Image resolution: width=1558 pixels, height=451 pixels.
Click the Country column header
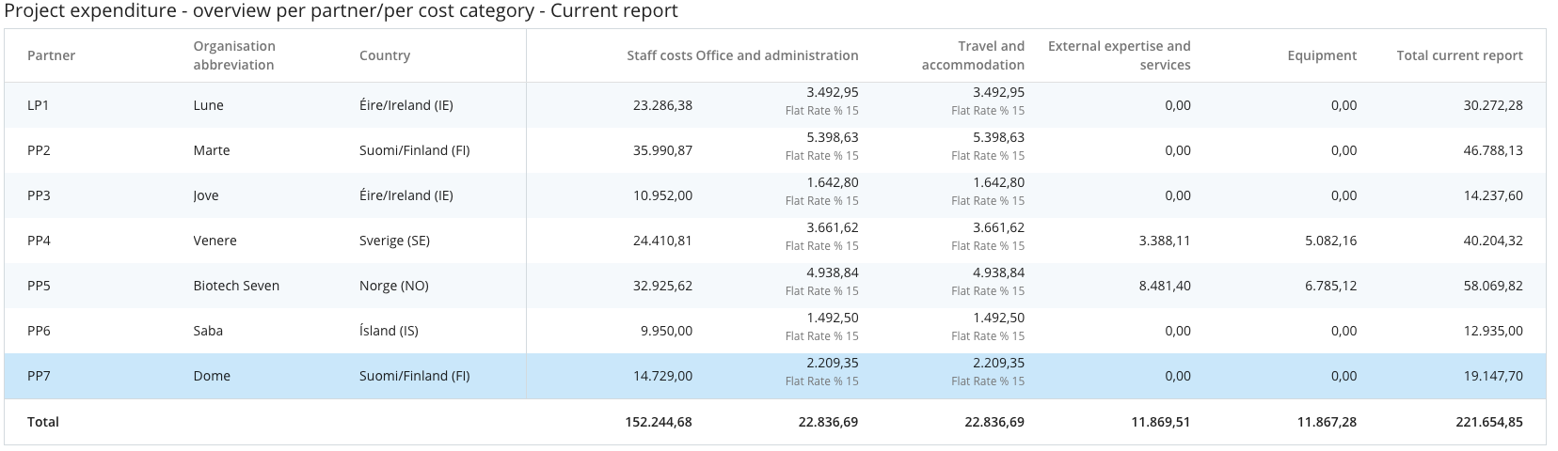point(385,55)
